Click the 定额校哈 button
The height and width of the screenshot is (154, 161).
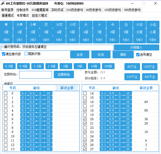point(64,74)
